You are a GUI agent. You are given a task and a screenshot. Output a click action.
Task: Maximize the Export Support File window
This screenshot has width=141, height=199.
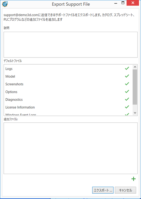click(x=123, y=3)
